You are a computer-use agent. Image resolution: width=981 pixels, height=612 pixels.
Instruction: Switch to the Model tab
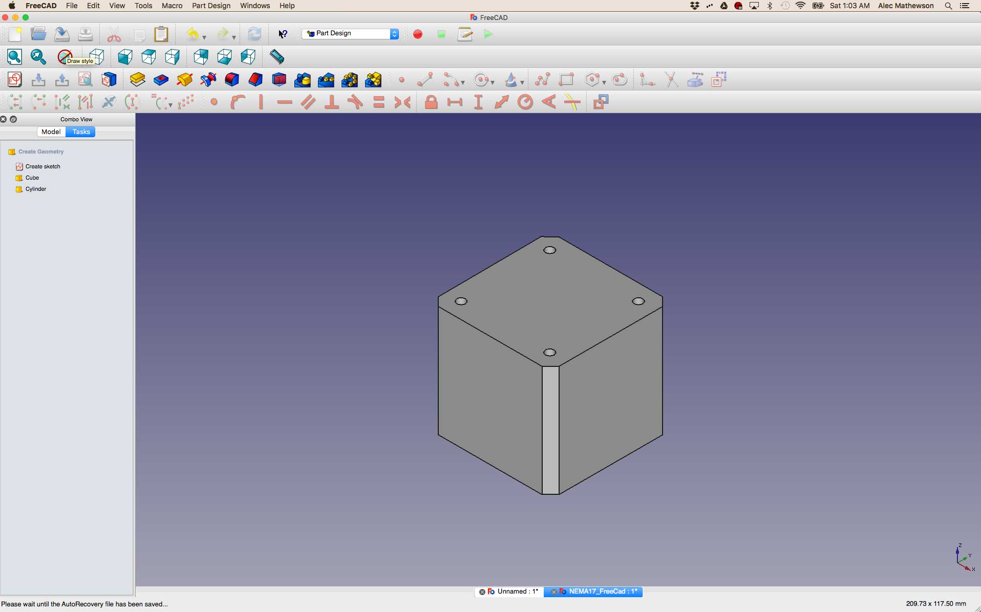pos(51,132)
